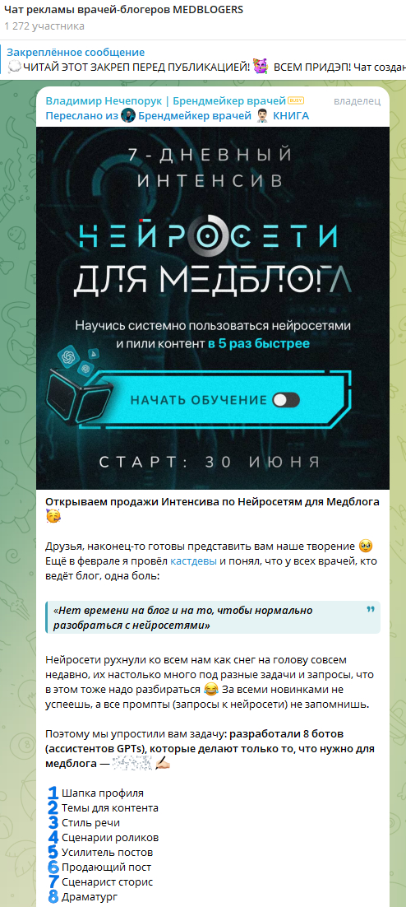Viewport: 406px width, 907px height.
Task: Click the ChatGPT logo in the banner
Action: [x=69, y=356]
